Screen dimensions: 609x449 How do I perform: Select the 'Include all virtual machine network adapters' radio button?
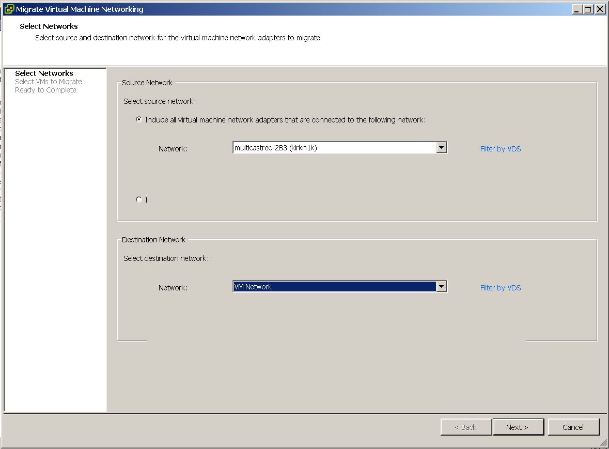(x=138, y=120)
